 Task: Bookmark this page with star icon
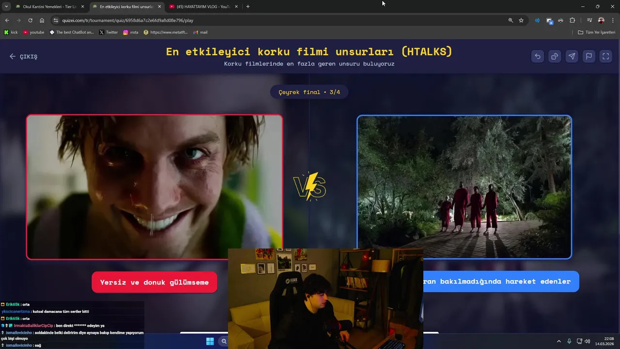521,20
